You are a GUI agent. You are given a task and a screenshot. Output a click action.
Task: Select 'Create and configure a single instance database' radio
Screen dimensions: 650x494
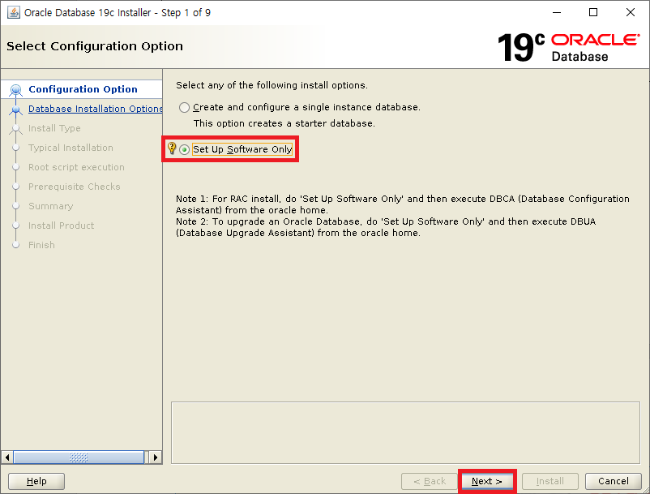[x=184, y=107]
